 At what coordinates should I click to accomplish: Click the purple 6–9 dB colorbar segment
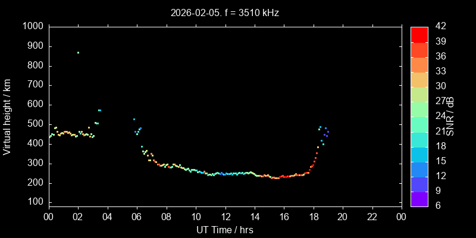click(419, 199)
